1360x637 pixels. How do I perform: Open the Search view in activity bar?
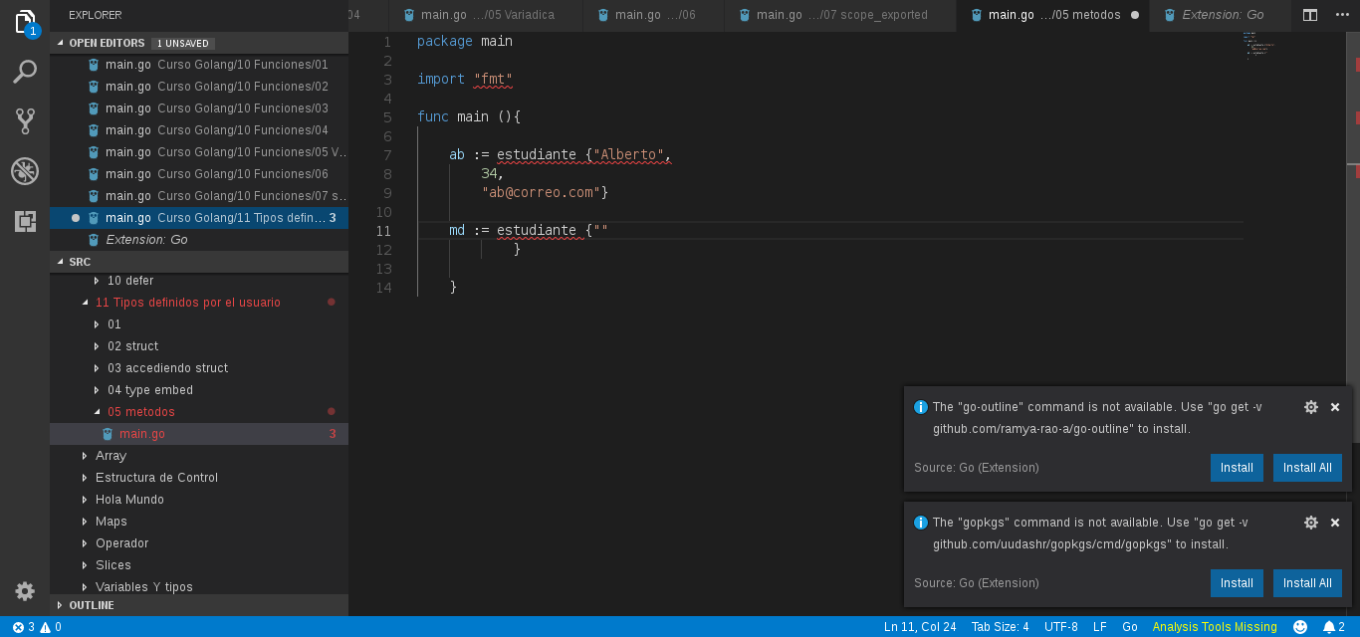(x=25, y=72)
